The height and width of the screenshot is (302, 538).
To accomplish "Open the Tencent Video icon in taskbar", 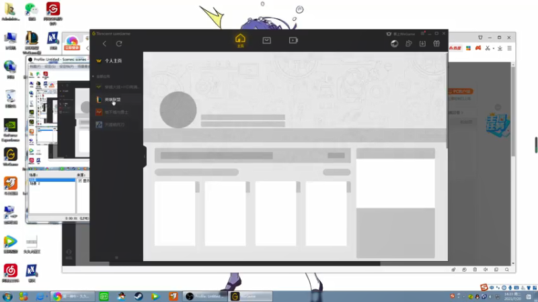I will (156, 296).
